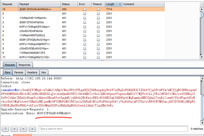204x136 pixels.
Task: Open the Hex view tab
Action: point(44,73)
